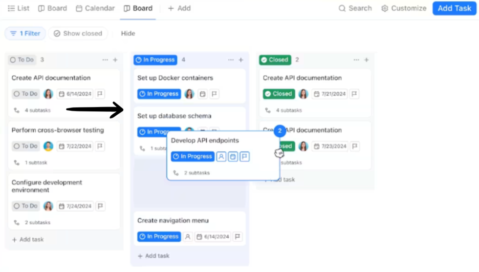The image size is (479, 272).
Task: Click the assignee icon on Create navigation menu
Action: click(x=187, y=237)
